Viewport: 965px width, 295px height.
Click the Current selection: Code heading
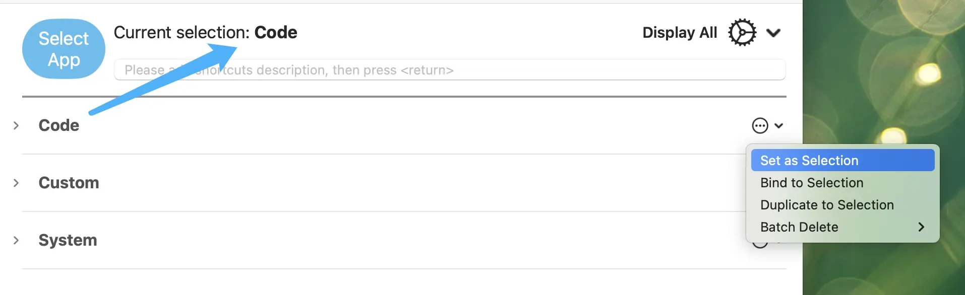point(205,33)
